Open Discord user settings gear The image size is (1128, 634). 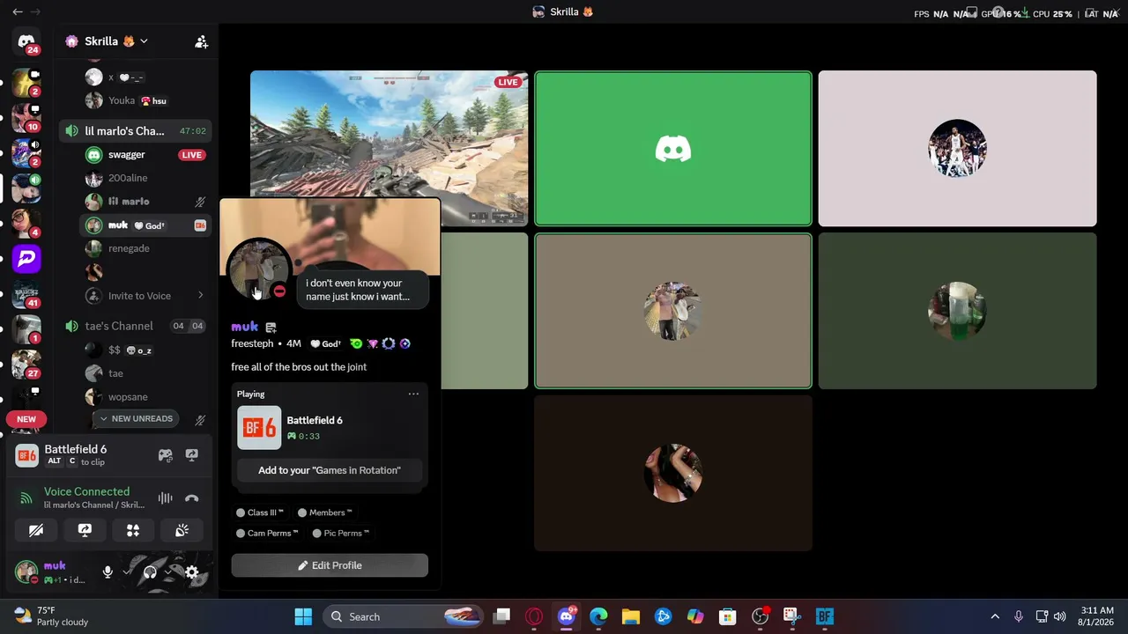tap(191, 573)
